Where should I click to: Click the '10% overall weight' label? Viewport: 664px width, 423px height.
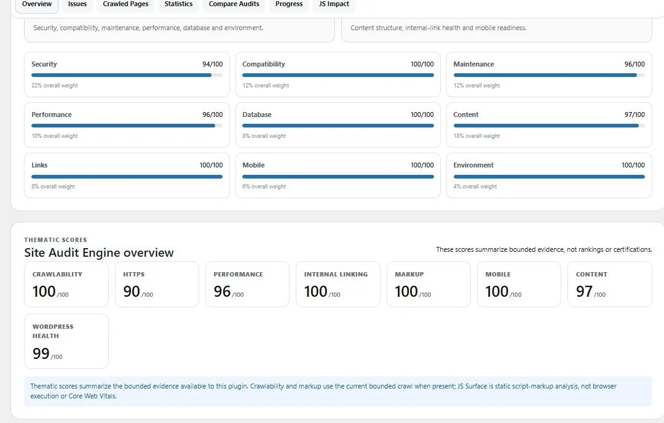55,136
